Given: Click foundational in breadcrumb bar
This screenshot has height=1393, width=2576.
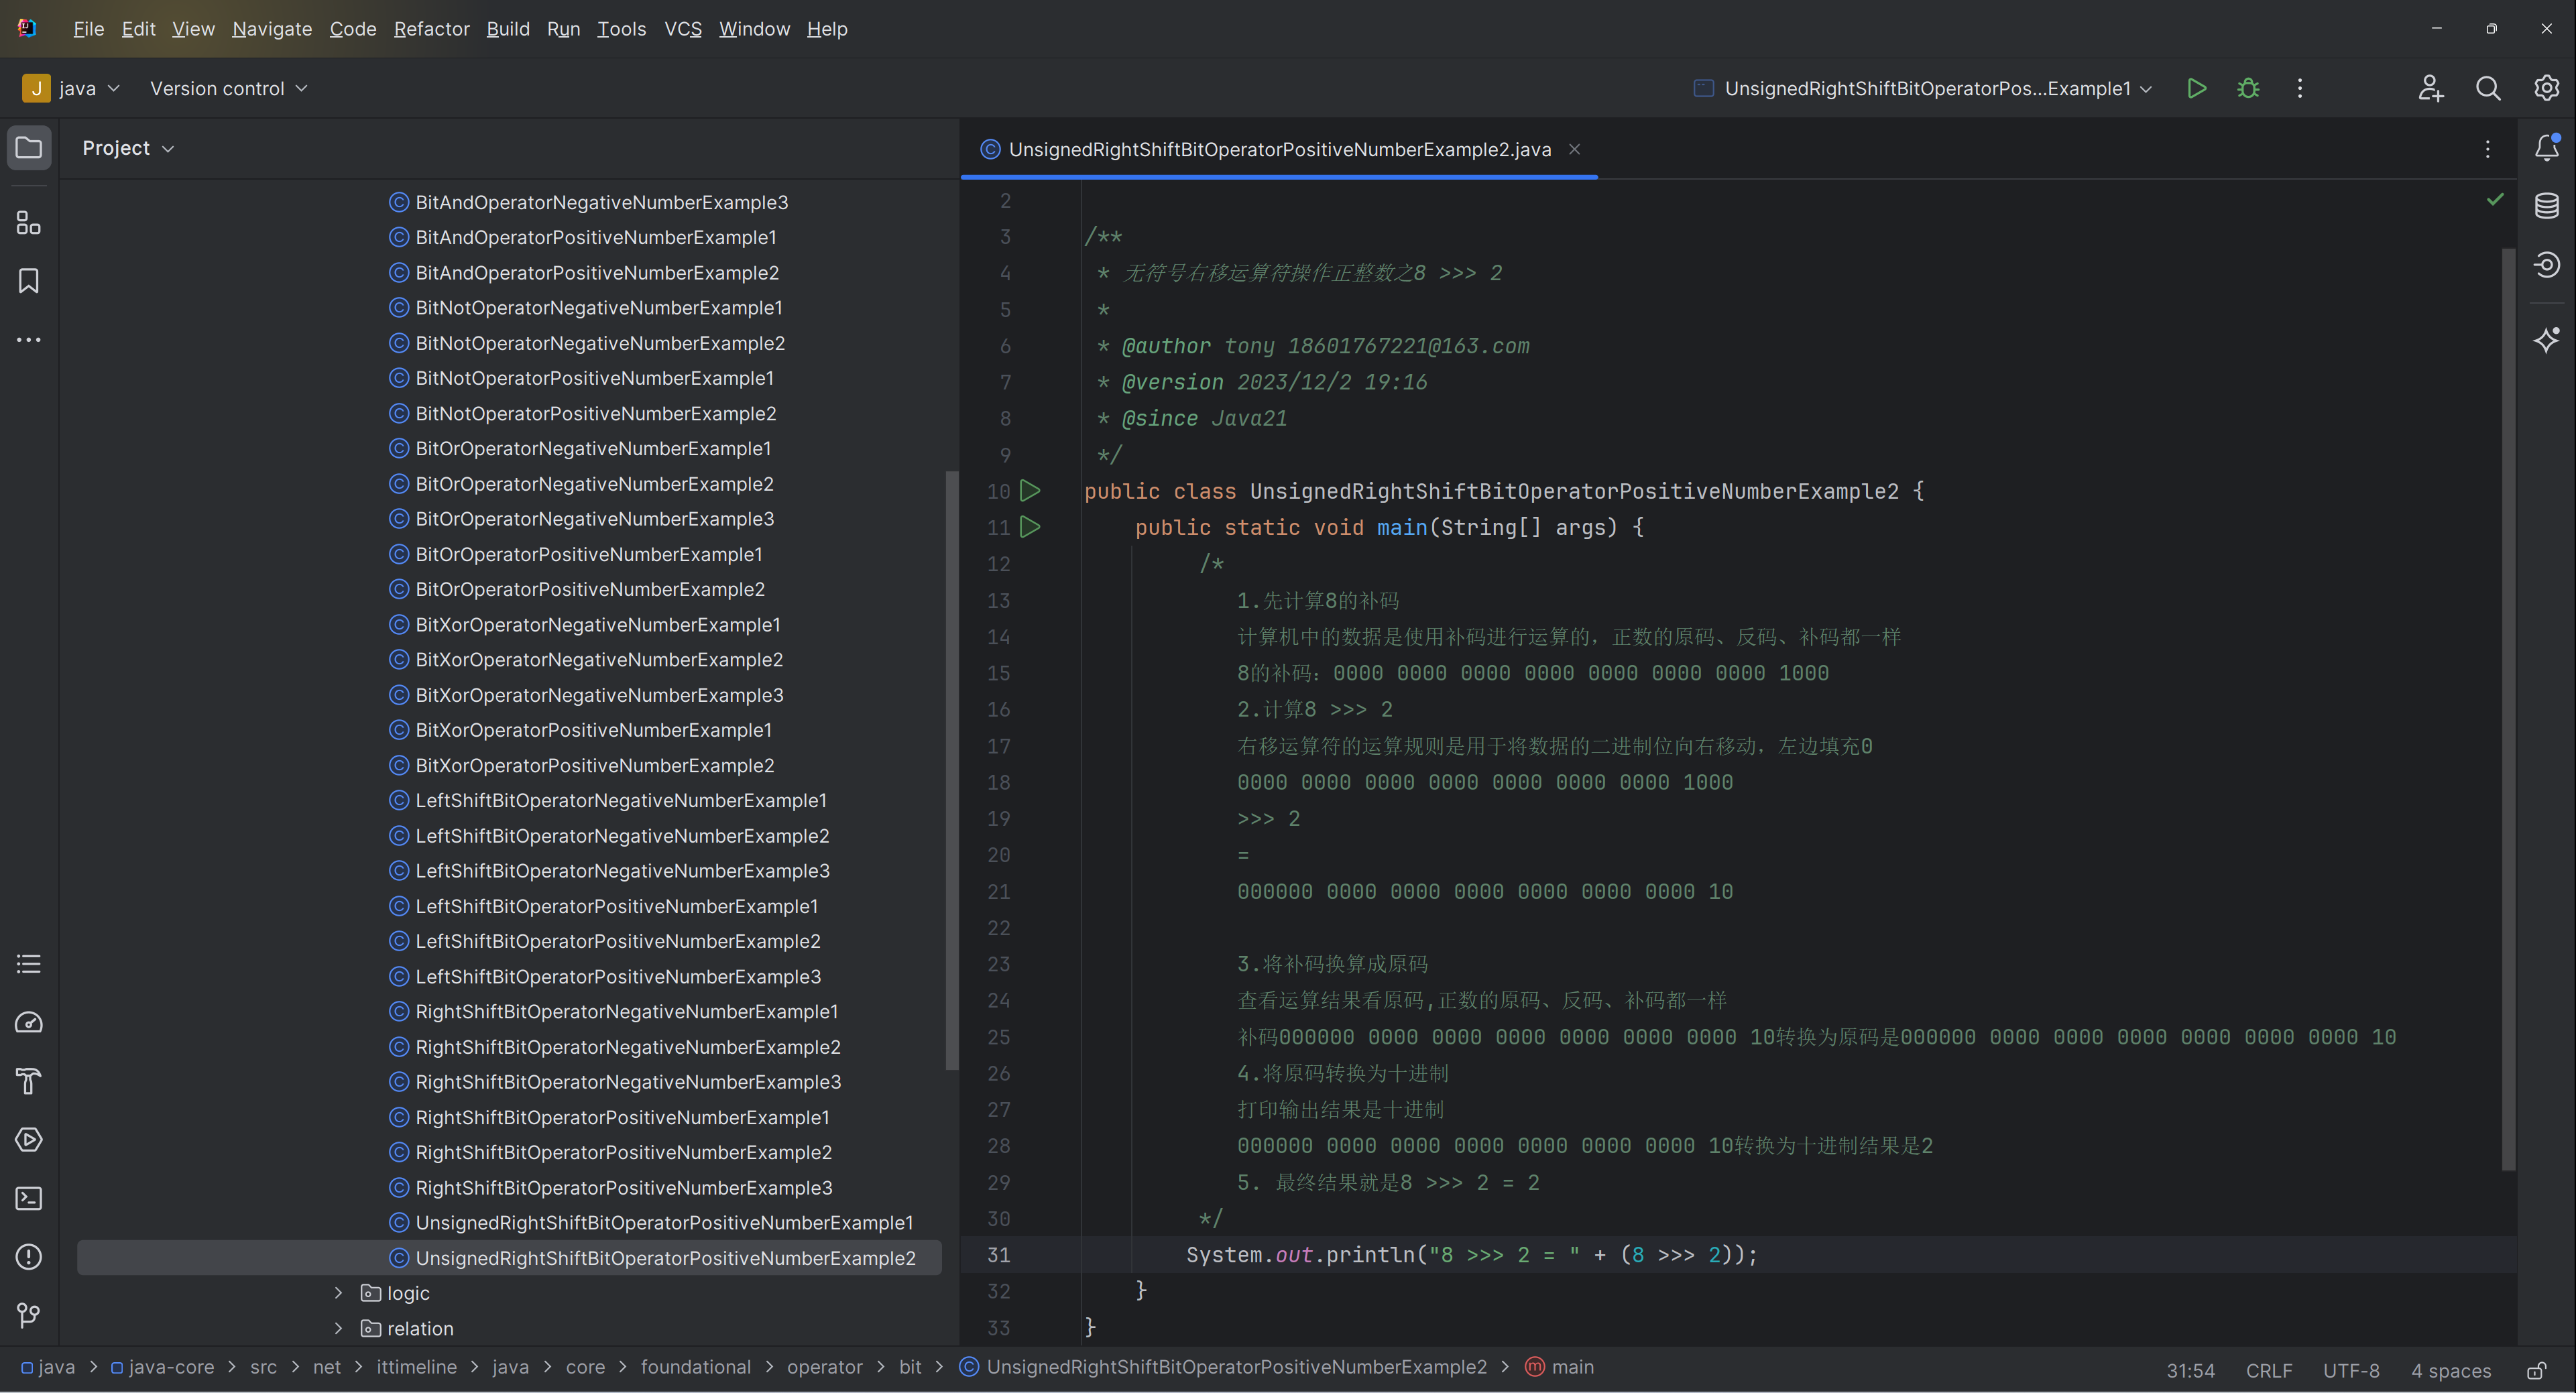Looking at the screenshot, I should click(695, 1367).
